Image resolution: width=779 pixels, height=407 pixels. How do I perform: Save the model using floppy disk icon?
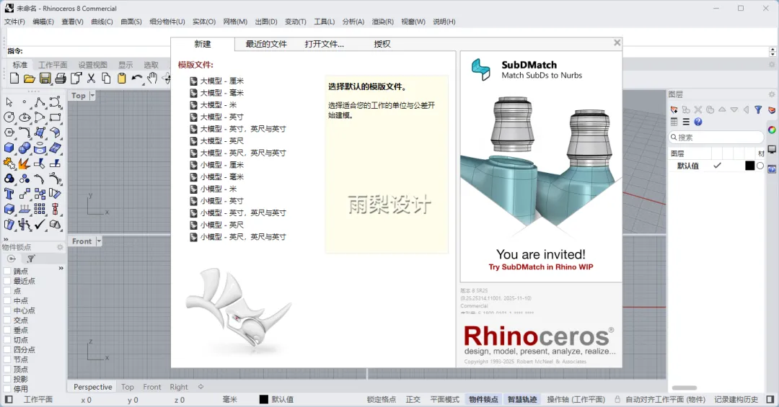(x=45, y=78)
